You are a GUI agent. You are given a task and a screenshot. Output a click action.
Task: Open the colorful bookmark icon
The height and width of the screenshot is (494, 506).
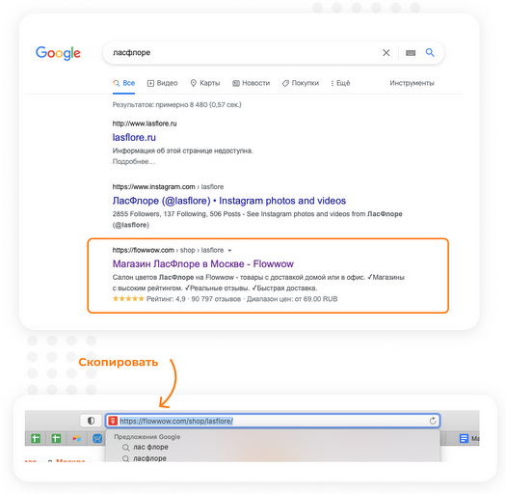77,438
